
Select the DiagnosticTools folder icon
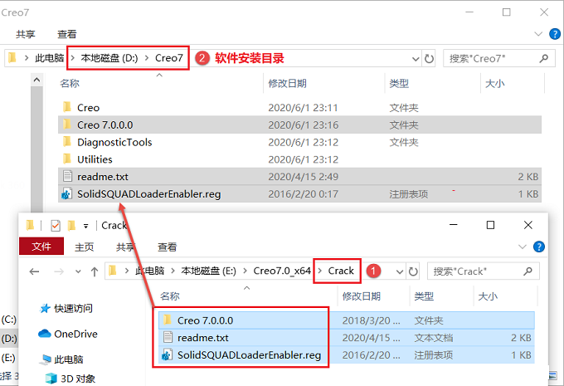pos(67,141)
